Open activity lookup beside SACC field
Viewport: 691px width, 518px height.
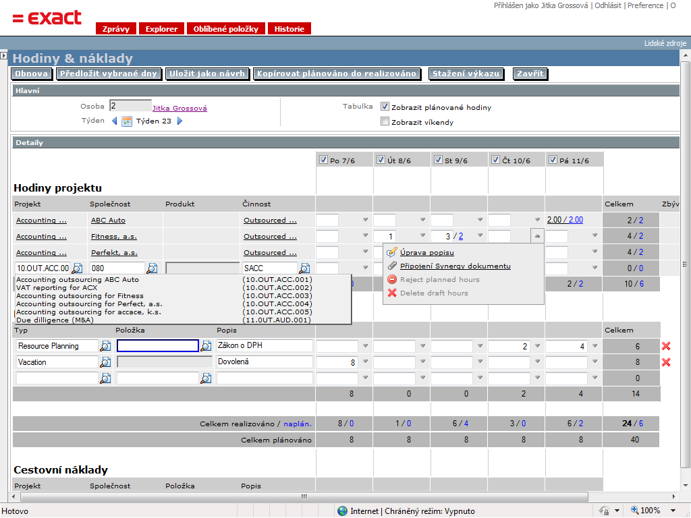(304, 268)
